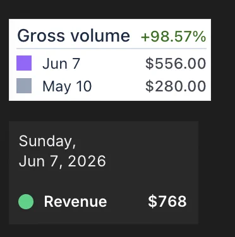This screenshot has height=237, width=235.
Task: Click the dollar sign before 768
Action: 152,201
